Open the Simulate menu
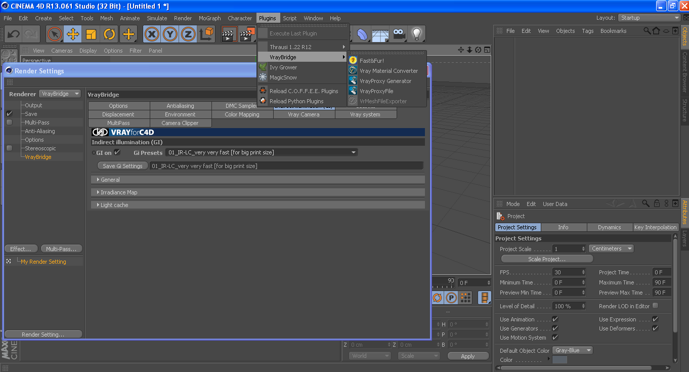This screenshot has width=689, height=372. [x=157, y=18]
